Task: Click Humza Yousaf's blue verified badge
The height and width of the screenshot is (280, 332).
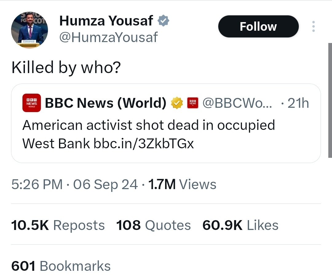Action: click(x=163, y=21)
